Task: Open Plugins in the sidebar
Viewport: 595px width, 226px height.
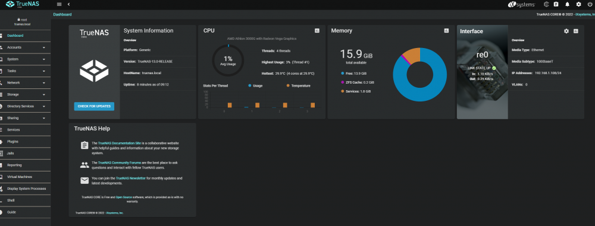Action: 25,142
